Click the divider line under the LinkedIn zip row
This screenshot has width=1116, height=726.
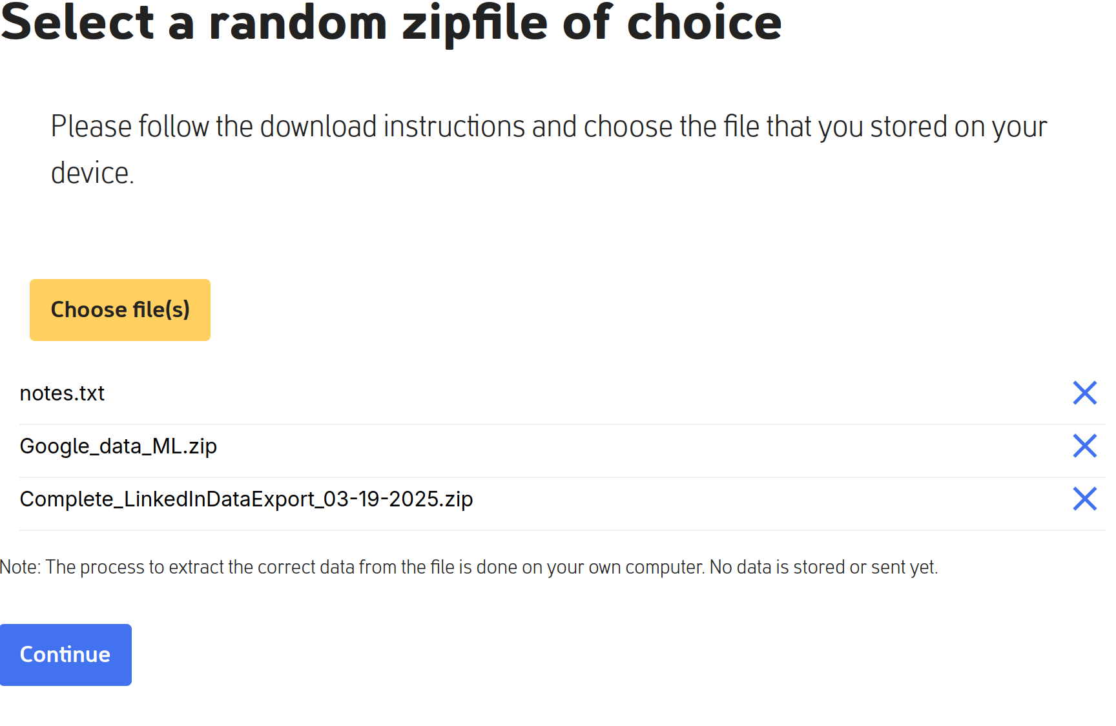(x=562, y=530)
